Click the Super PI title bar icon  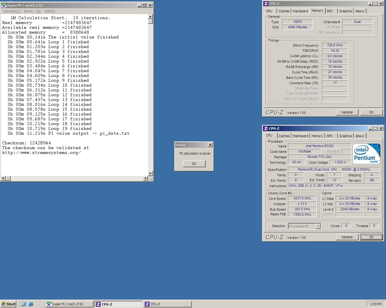pyautogui.click(x=4, y=5)
